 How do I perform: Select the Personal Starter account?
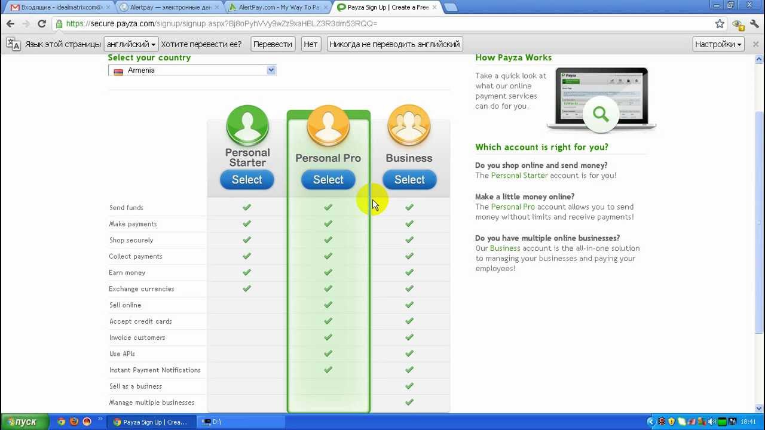pos(247,180)
